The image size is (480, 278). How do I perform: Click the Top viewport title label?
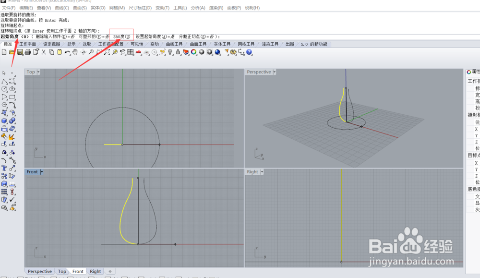[31, 72]
